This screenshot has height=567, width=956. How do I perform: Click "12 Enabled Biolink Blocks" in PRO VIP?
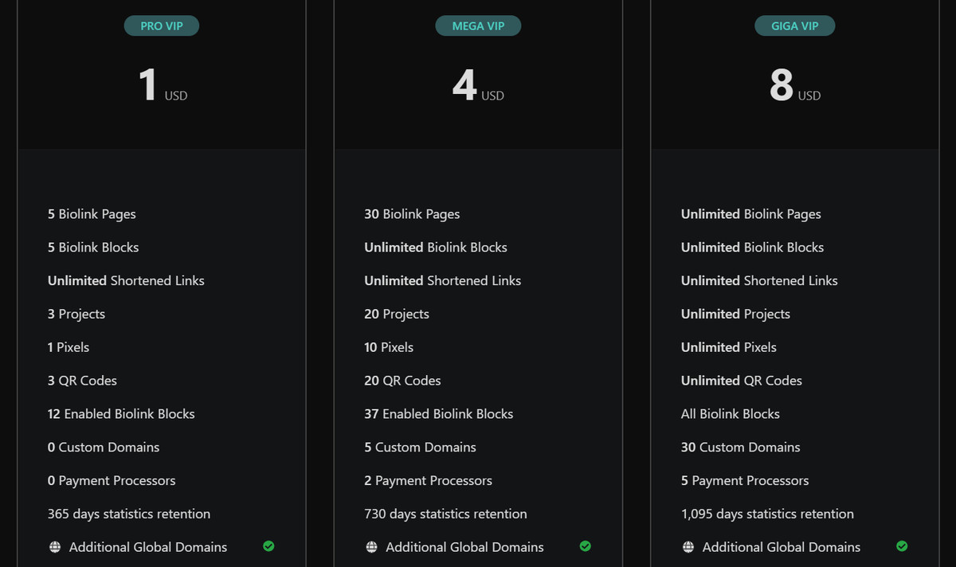pos(121,414)
